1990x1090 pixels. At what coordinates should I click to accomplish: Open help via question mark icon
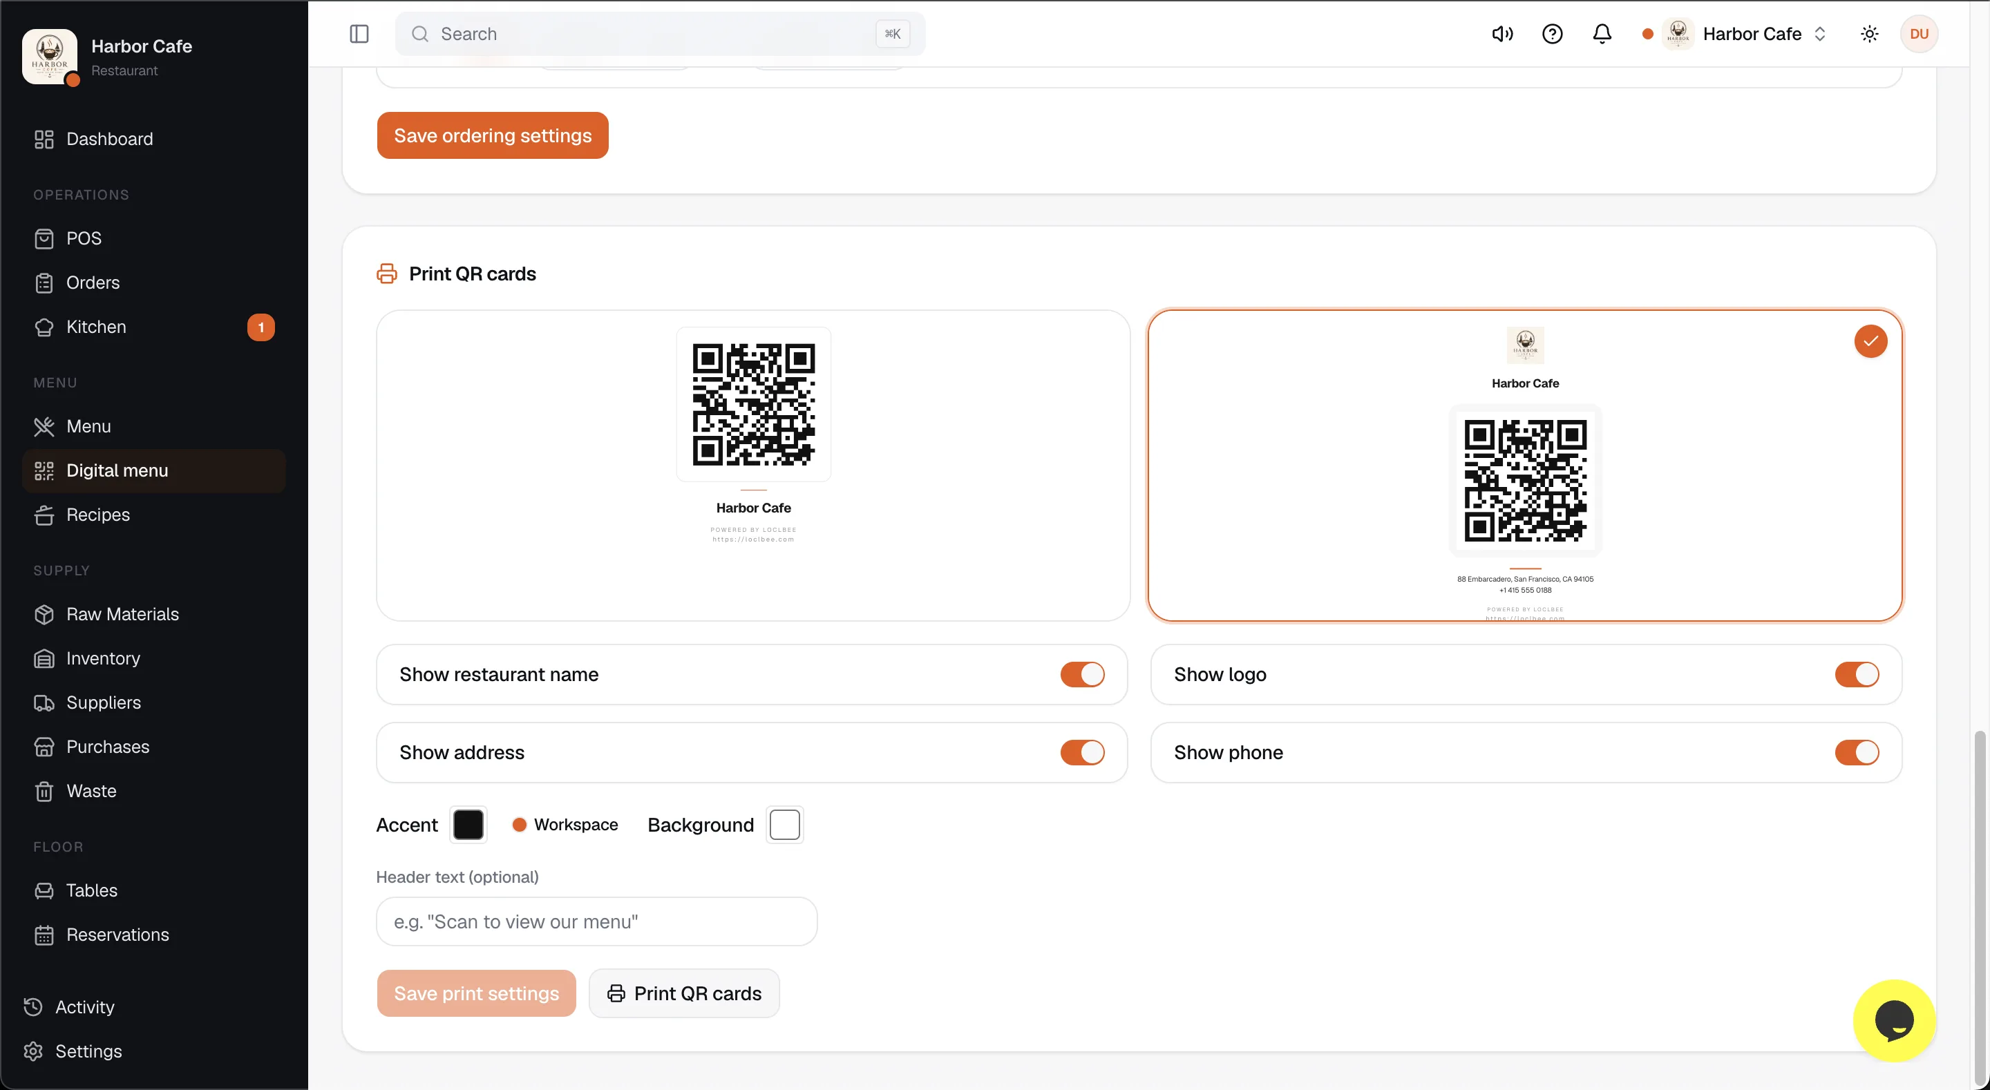pos(1552,34)
